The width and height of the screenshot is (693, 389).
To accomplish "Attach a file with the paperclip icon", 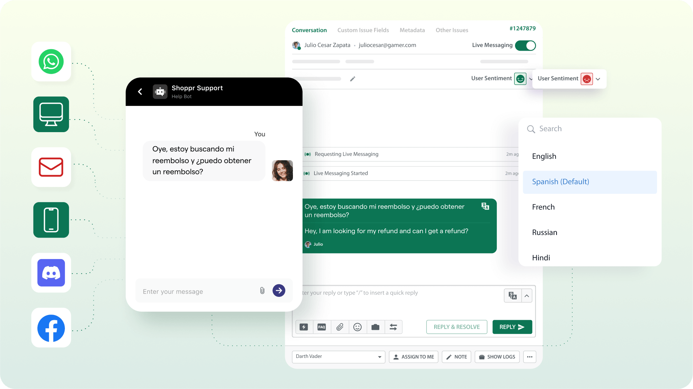I will coord(340,327).
